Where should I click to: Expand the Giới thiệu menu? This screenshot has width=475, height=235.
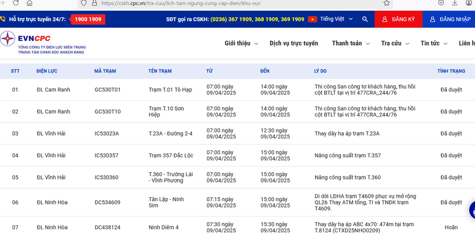coord(241,43)
